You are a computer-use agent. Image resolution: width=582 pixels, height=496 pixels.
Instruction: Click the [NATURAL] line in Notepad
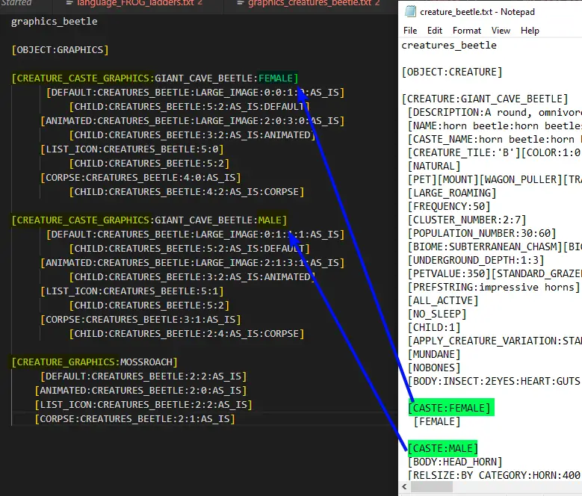[x=434, y=166]
